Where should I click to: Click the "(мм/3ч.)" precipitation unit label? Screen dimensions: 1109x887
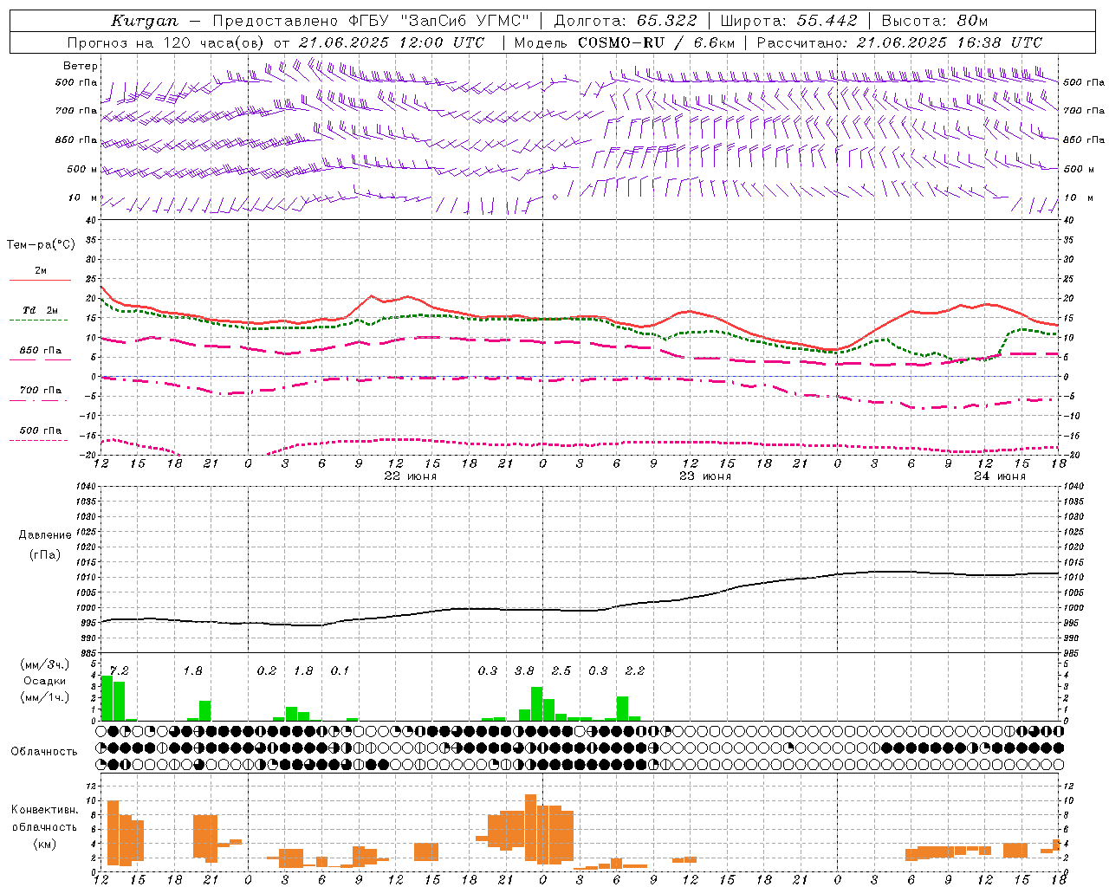45,664
